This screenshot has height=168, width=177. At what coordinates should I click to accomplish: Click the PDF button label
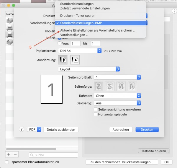click(32, 129)
